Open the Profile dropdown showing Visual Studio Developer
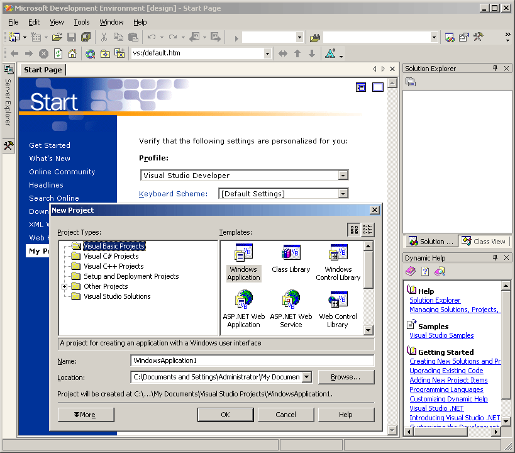The height and width of the screenshot is (453, 515). [x=343, y=175]
